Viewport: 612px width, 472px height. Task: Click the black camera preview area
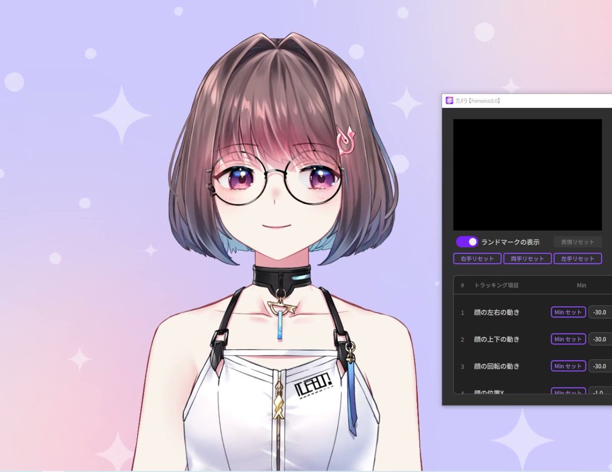click(527, 175)
